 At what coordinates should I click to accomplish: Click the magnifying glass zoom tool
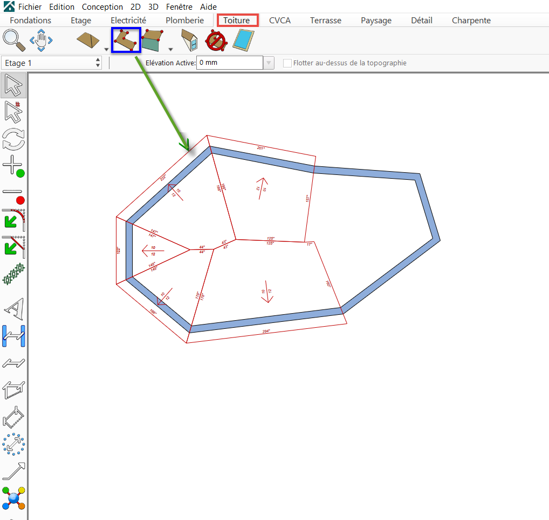13,40
